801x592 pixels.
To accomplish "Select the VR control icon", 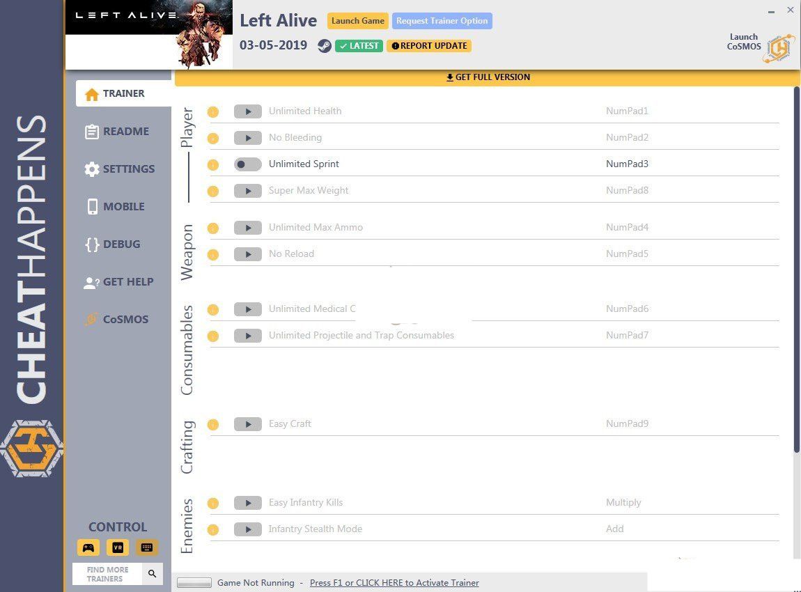I will tap(118, 547).
